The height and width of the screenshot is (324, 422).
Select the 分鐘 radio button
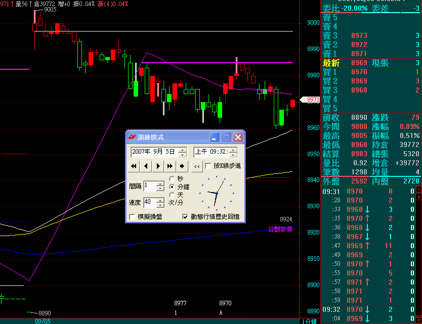tap(172, 187)
